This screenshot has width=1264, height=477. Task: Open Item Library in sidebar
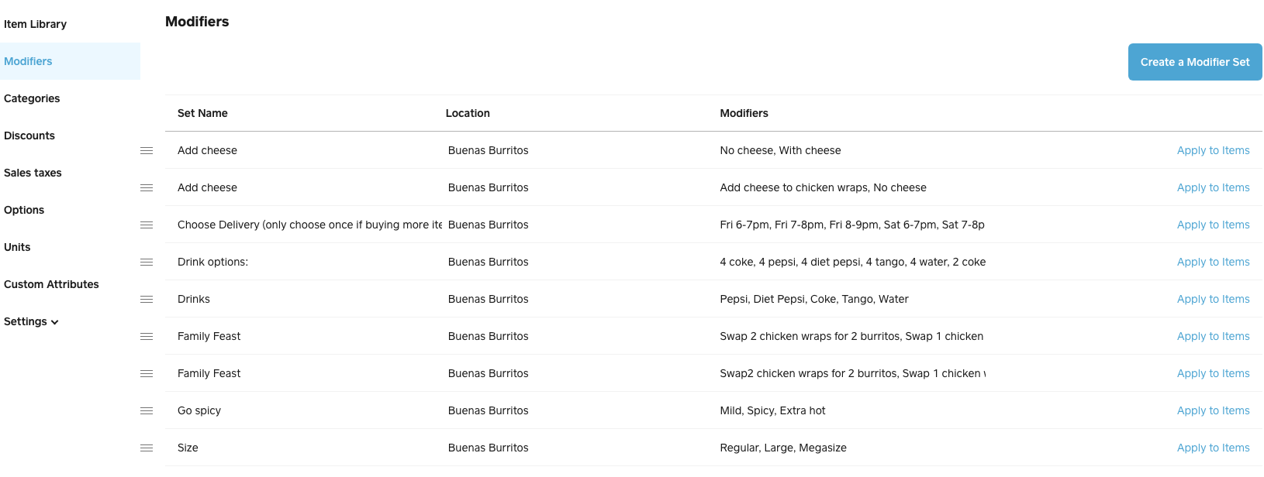pyautogui.click(x=35, y=24)
